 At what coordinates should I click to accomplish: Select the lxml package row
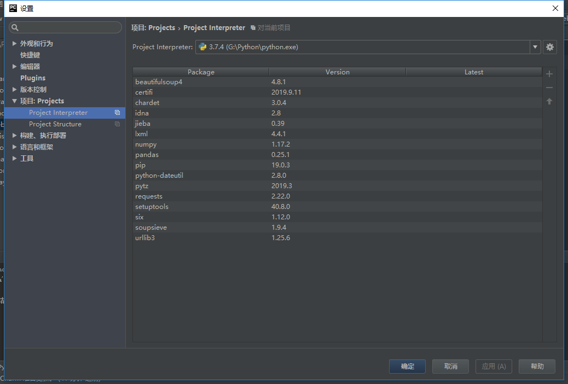coord(337,134)
